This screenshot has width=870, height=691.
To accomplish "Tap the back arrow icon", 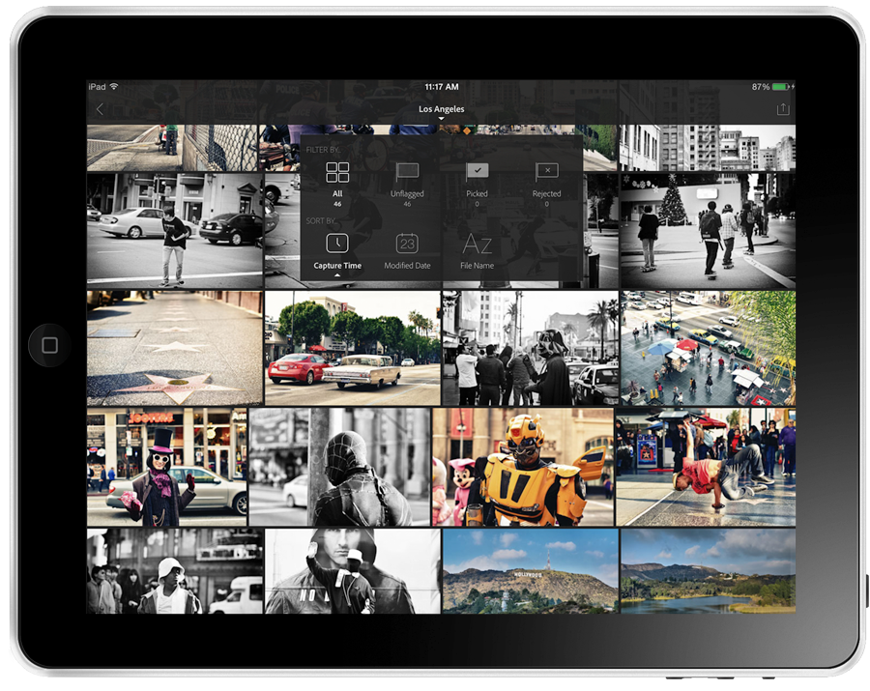I will 100,109.
